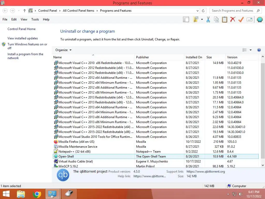
Task: Open the View menu
Action: (24, 19)
